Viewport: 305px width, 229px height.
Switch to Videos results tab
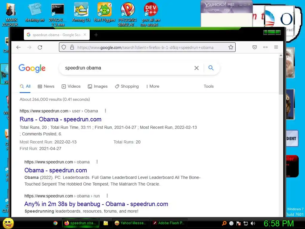71,86
